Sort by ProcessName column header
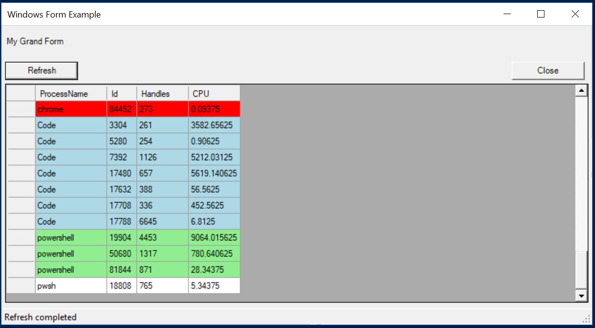Image resolution: width=595 pixels, height=328 pixels. [71, 93]
